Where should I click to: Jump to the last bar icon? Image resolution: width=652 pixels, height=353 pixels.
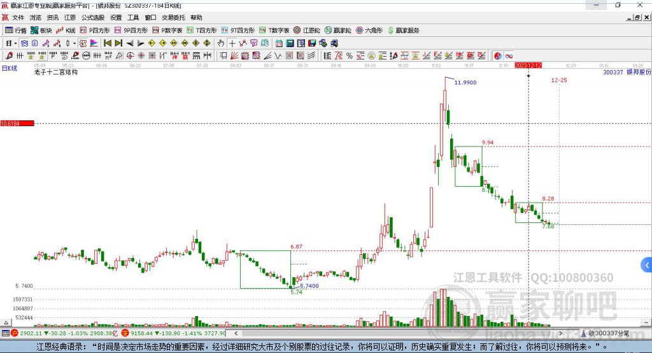click(118, 43)
